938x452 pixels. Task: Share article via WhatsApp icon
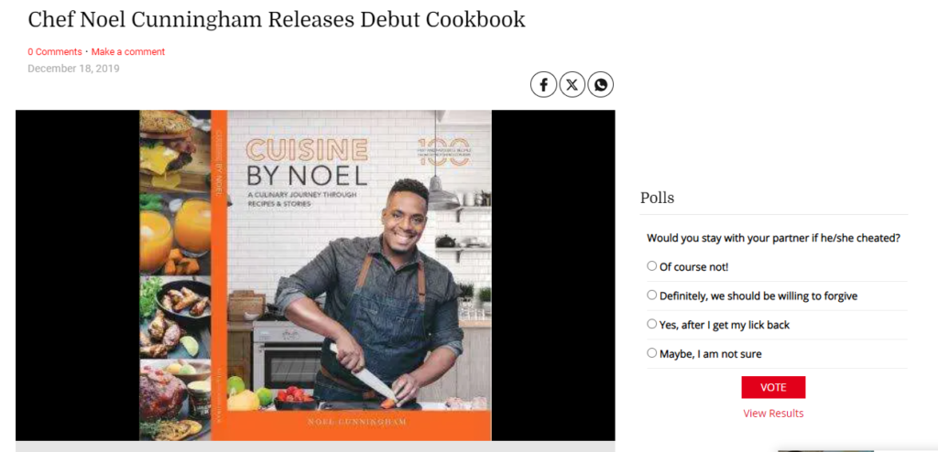[x=601, y=85]
